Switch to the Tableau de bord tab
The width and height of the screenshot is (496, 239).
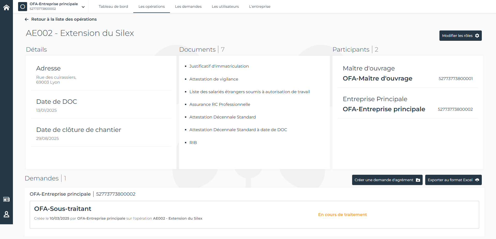[113, 6]
